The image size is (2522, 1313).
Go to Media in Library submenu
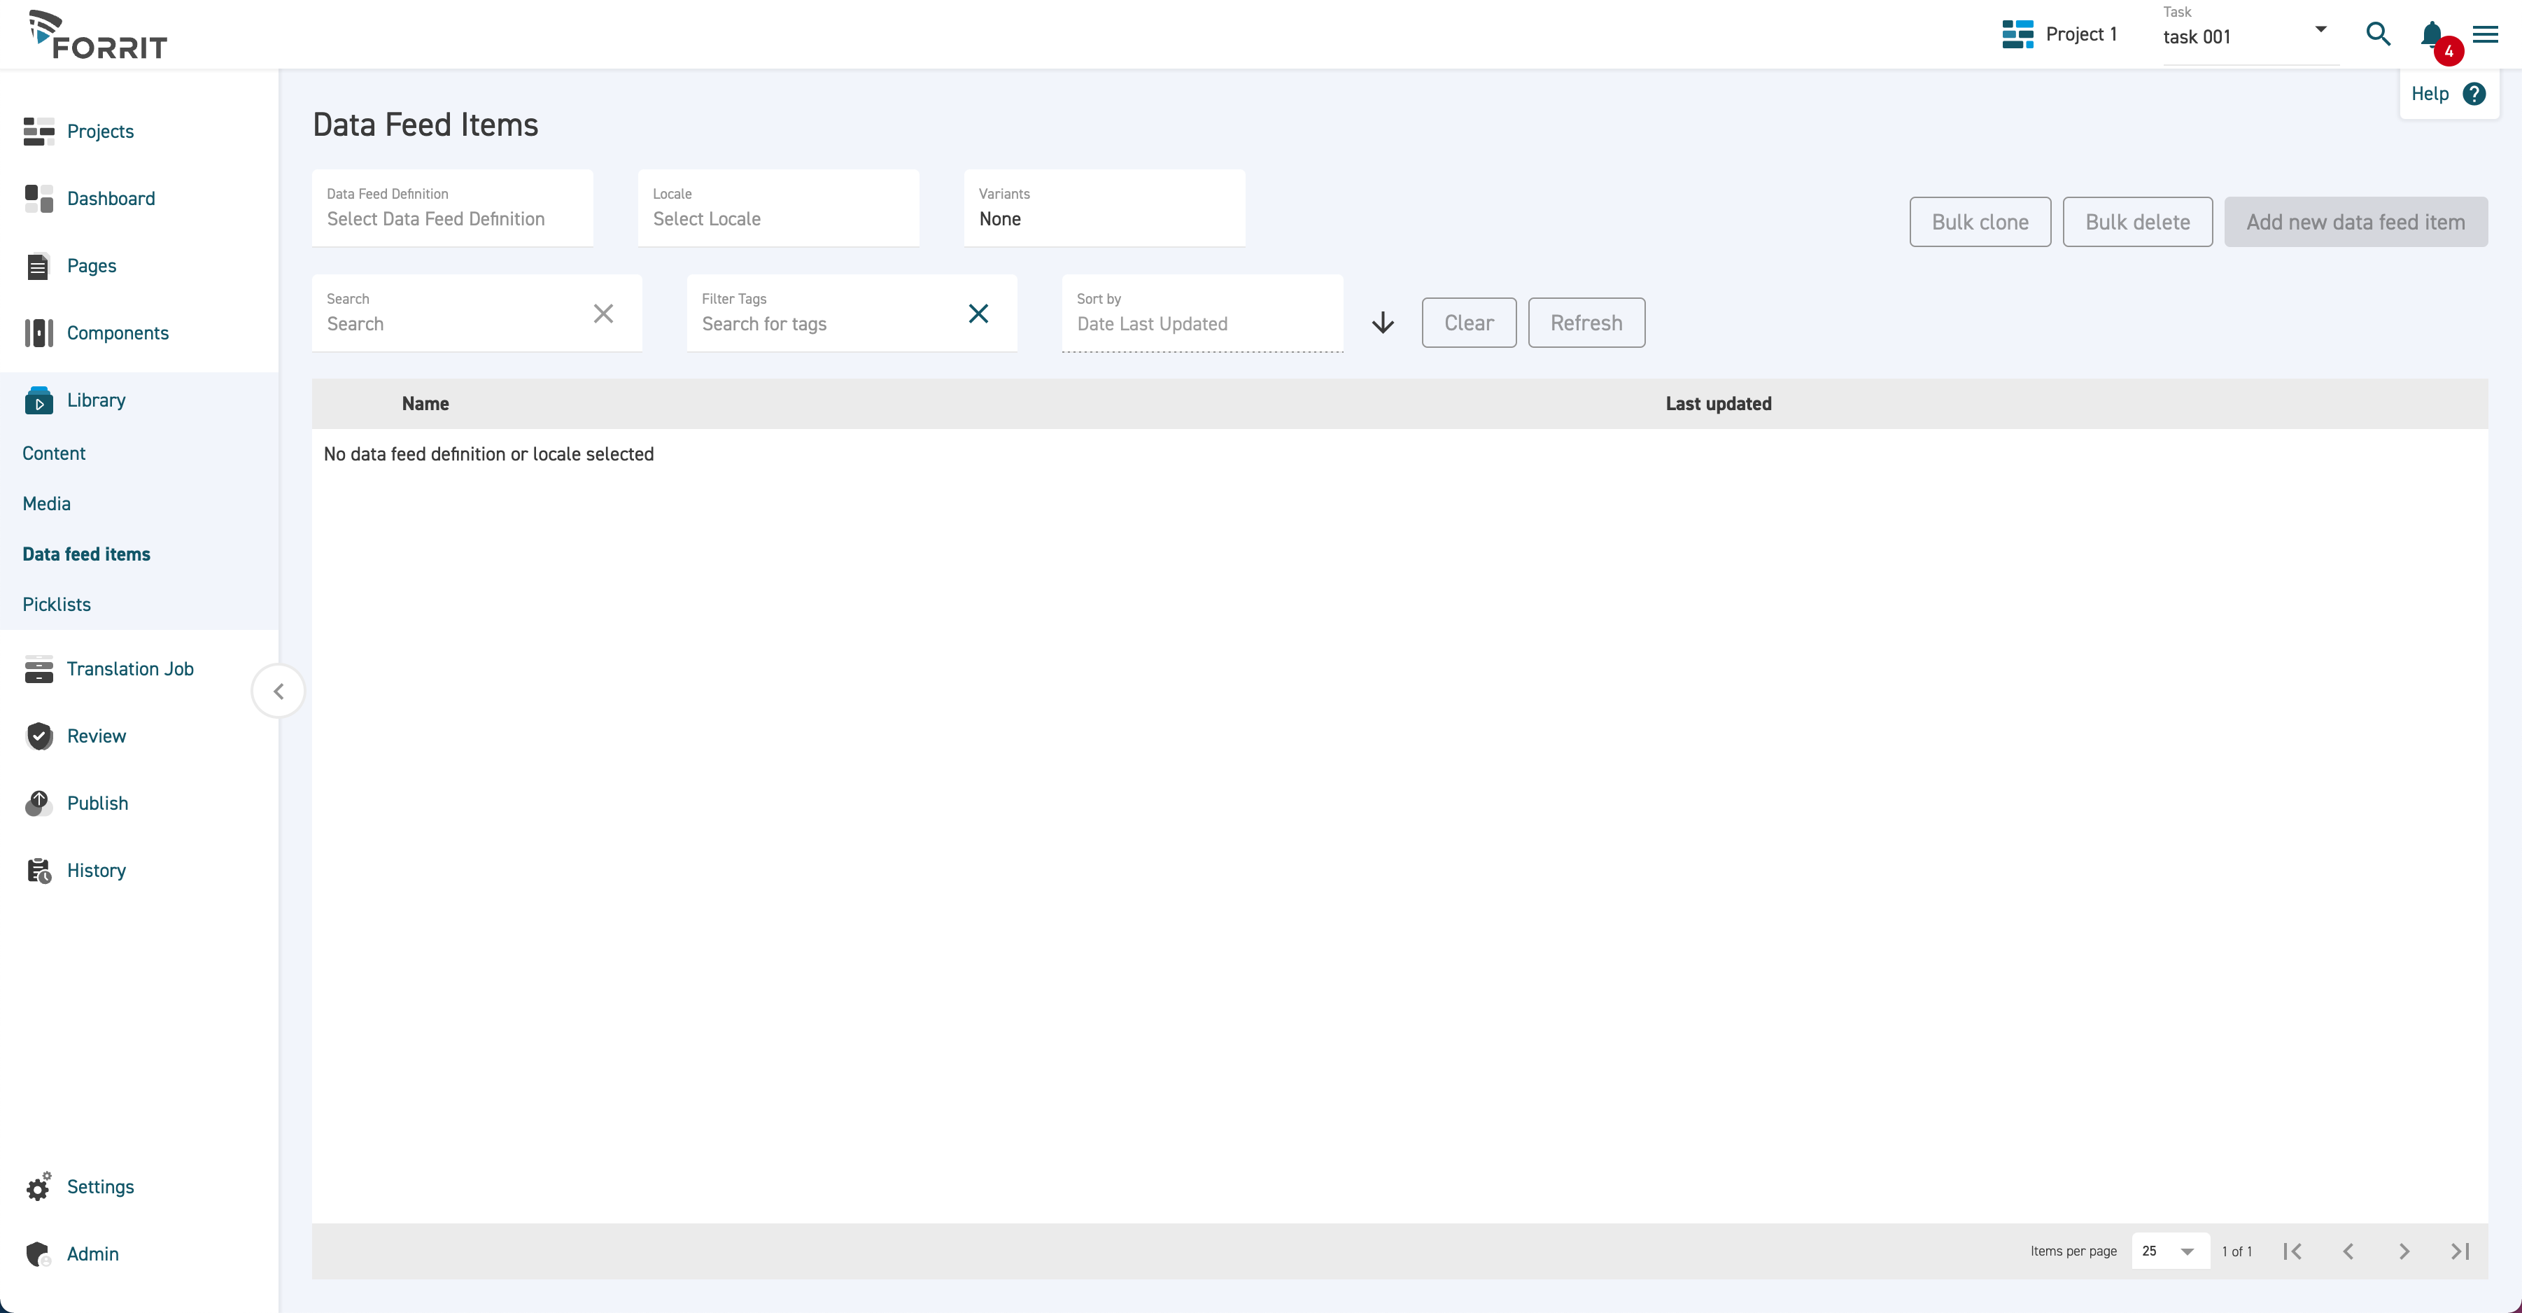(x=47, y=503)
